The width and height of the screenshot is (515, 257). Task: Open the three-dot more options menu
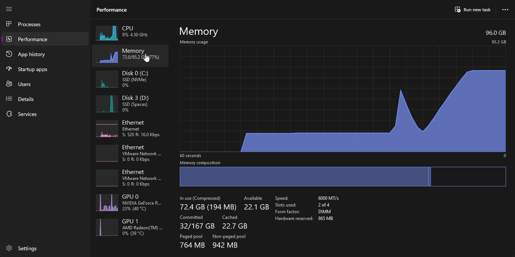coord(505,10)
